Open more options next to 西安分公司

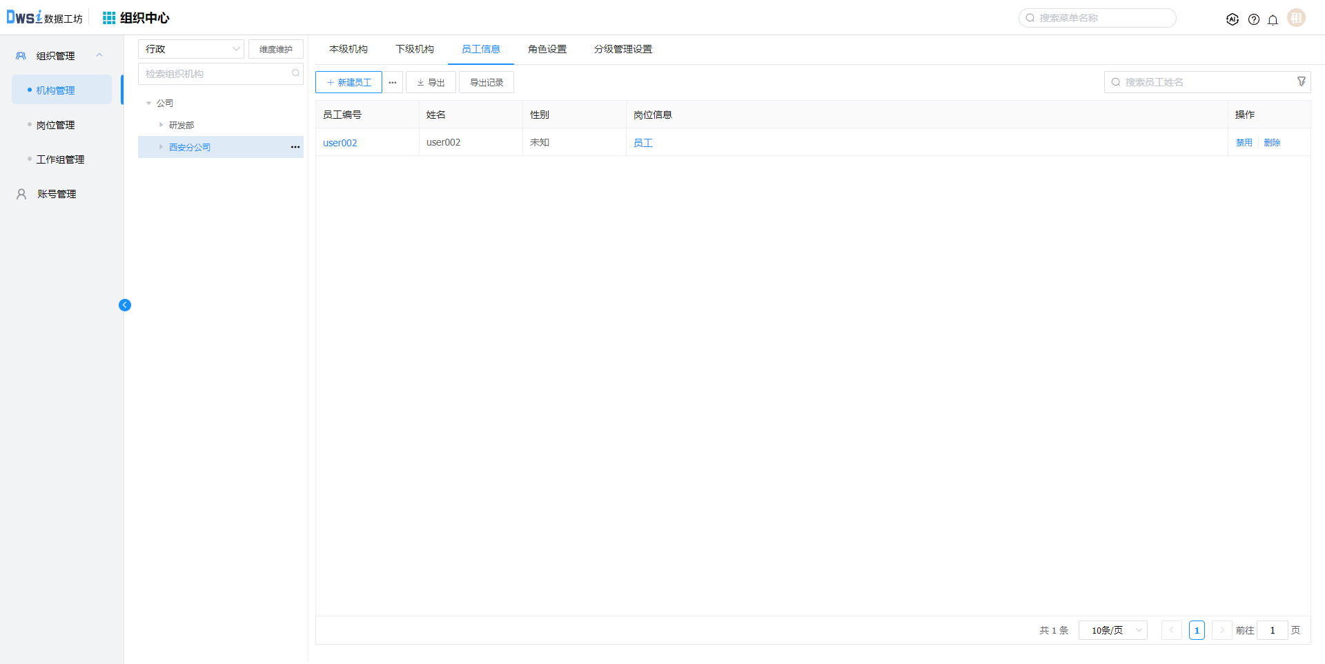[295, 147]
